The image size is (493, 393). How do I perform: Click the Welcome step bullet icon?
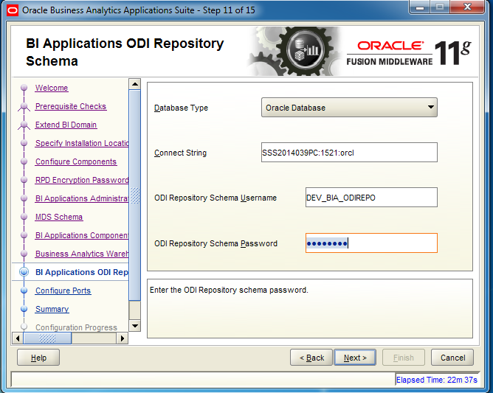click(24, 88)
